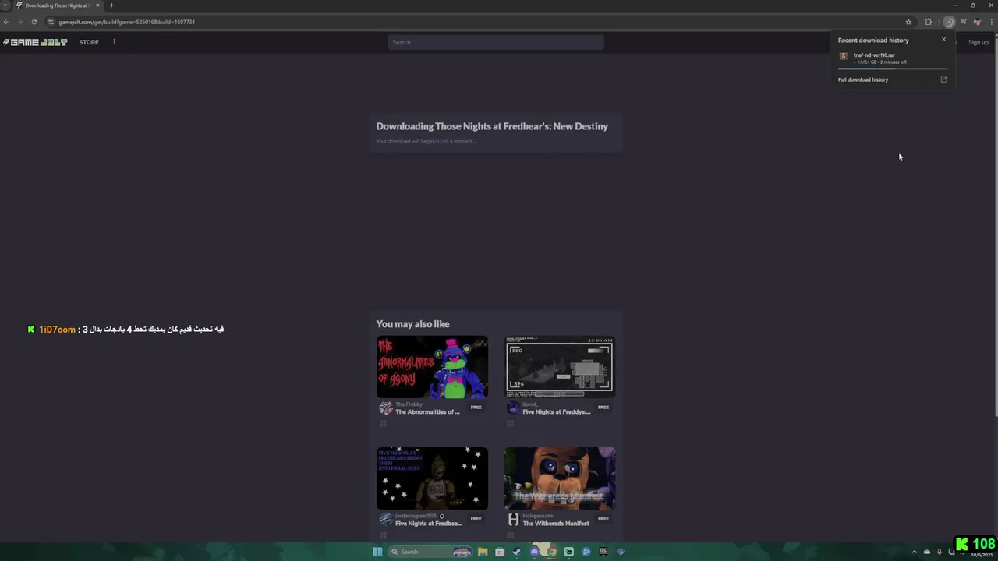Open a new browser tab
This screenshot has width=998, height=561.
pyautogui.click(x=111, y=5)
